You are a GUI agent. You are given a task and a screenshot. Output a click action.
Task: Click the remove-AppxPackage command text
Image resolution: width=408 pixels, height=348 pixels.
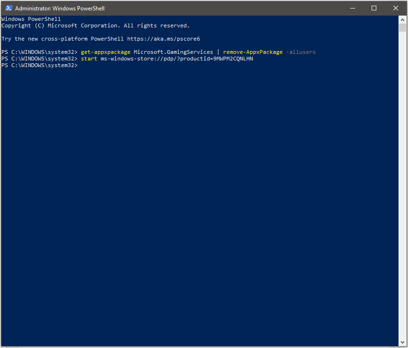(x=252, y=52)
